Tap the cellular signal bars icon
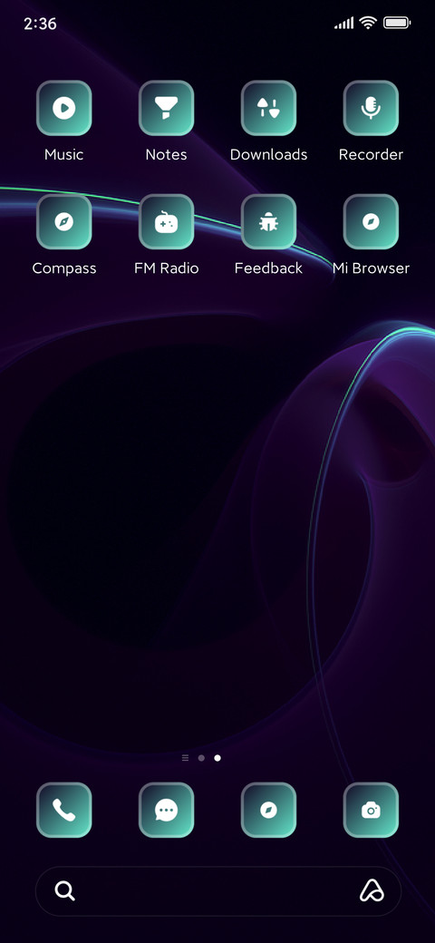This screenshot has width=435, height=943. pyautogui.click(x=344, y=24)
